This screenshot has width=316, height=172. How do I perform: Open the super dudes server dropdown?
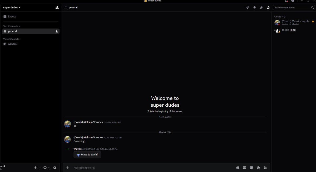tap(12, 7)
